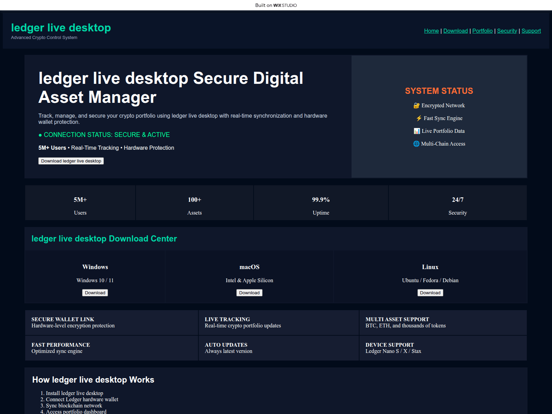Click the Download button under macOS

249,293
